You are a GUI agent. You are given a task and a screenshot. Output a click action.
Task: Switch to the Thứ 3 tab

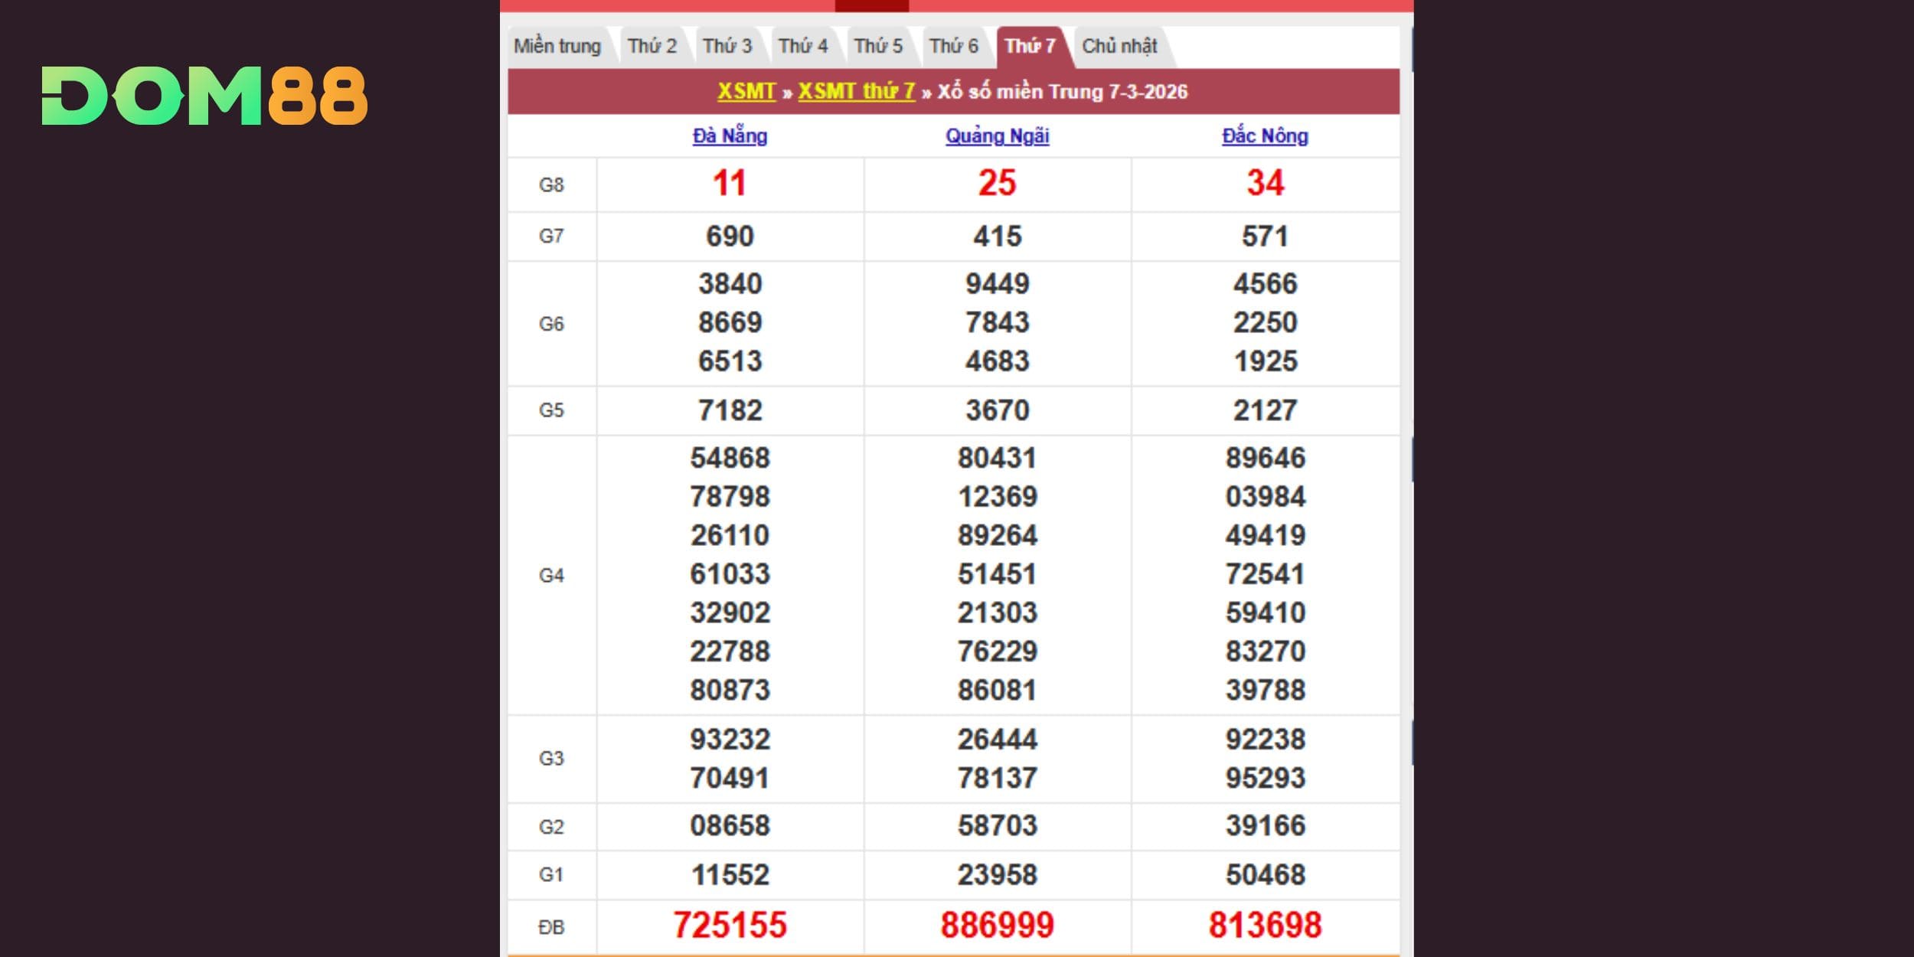[x=727, y=47]
